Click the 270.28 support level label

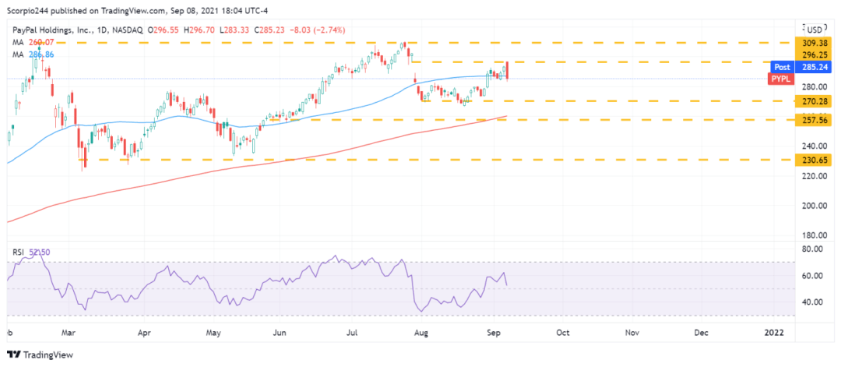(815, 101)
